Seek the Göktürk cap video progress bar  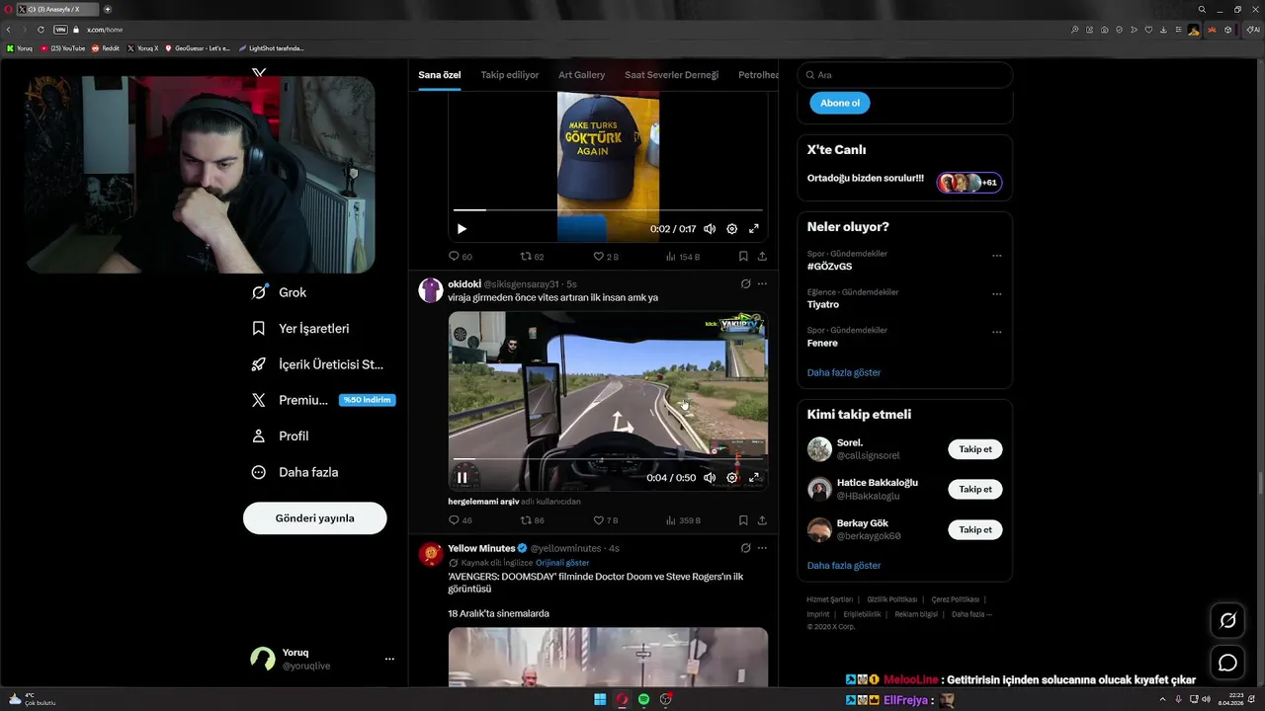608,210
